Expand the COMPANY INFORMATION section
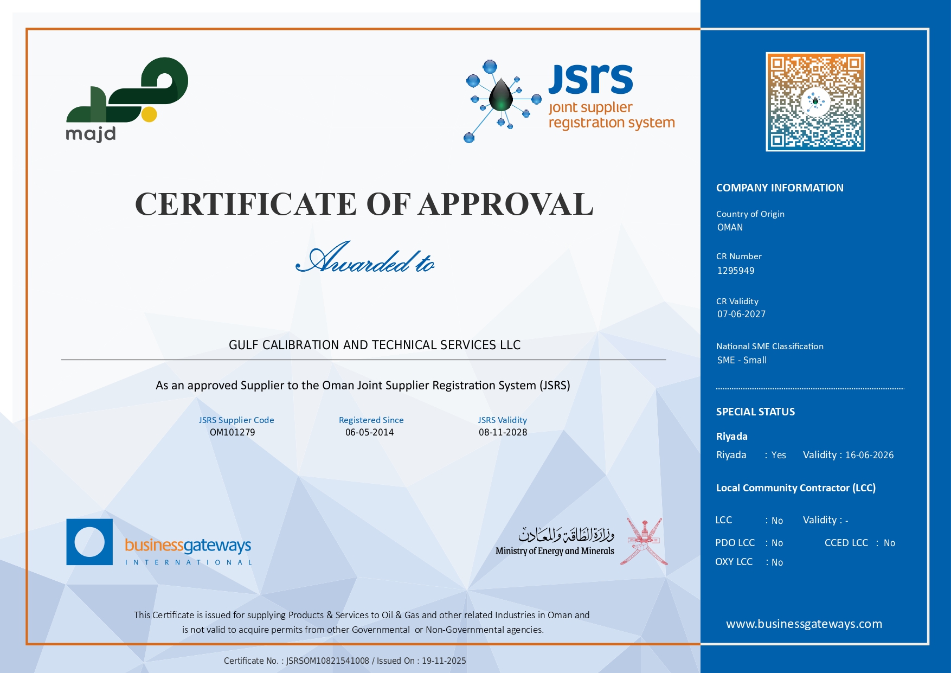 (x=780, y=188)
